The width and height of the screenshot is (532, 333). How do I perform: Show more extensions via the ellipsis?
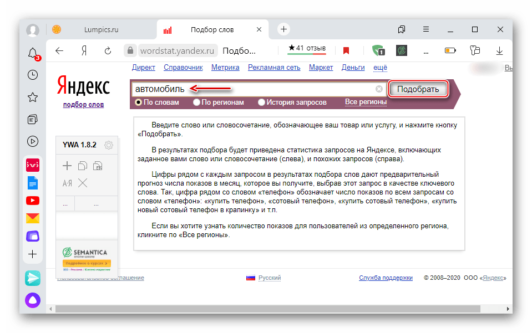coord(426,52)
